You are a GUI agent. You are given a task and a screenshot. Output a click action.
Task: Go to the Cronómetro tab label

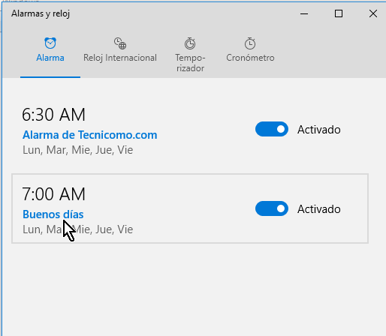[250, 58]
